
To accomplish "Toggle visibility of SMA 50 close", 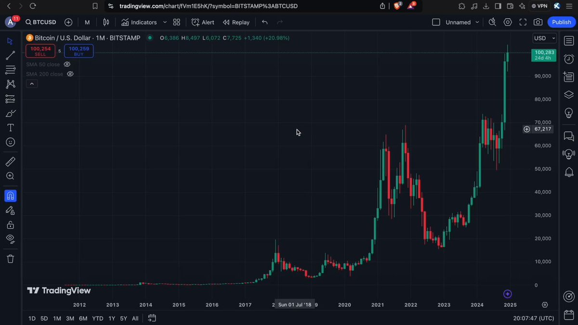I will [x=67, y=64].
